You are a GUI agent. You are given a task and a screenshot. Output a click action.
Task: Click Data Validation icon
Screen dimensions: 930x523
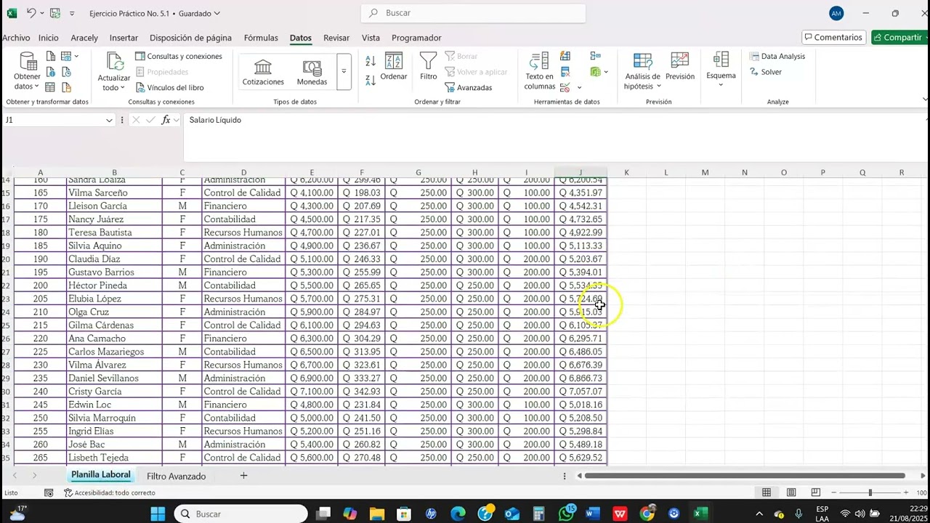565,87
